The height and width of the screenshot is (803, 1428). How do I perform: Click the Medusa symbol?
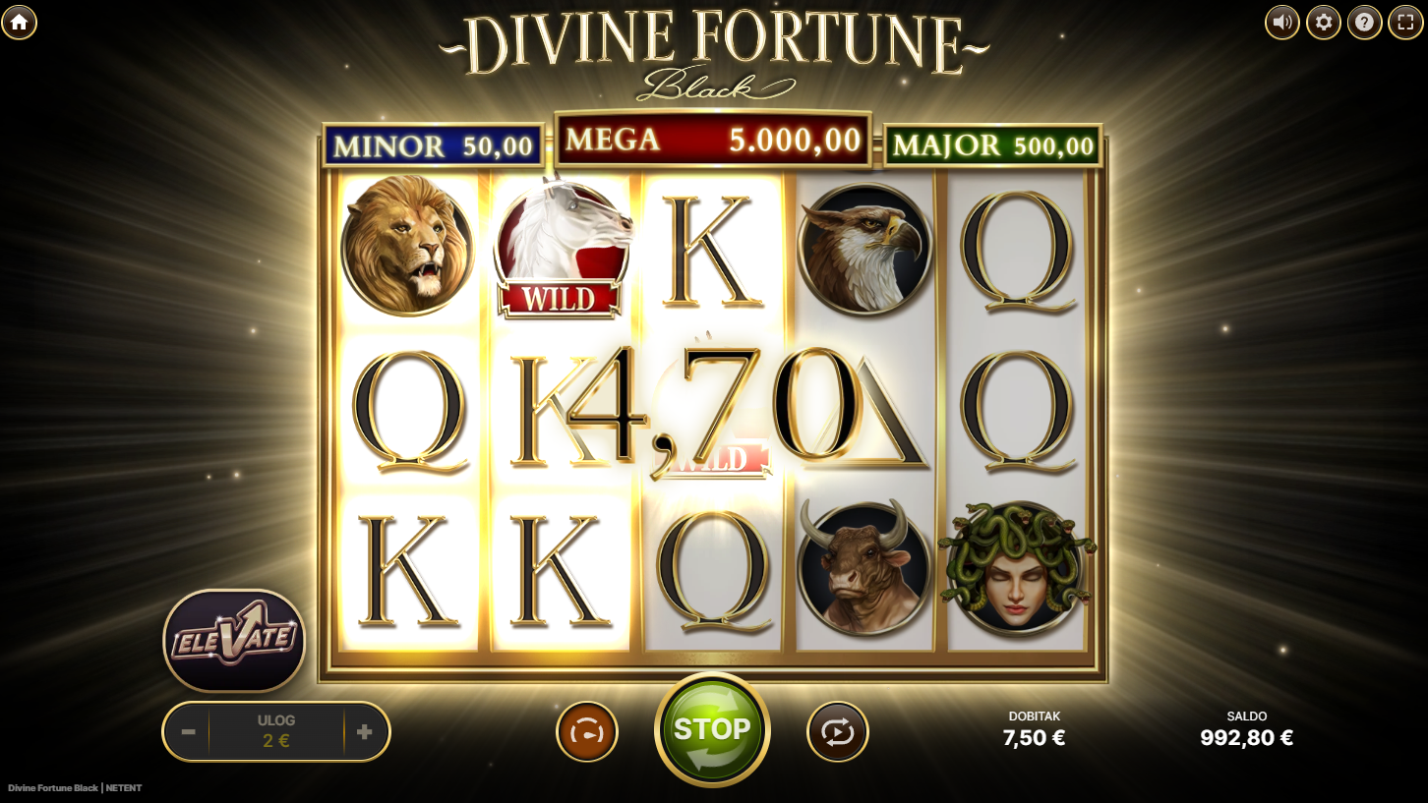1016,566
